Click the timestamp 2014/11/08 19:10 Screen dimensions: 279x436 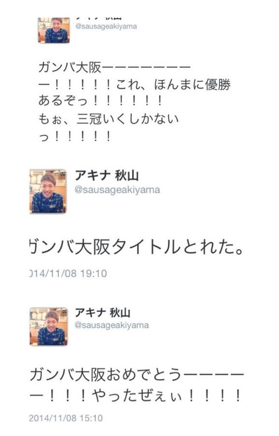coord(68,273)
